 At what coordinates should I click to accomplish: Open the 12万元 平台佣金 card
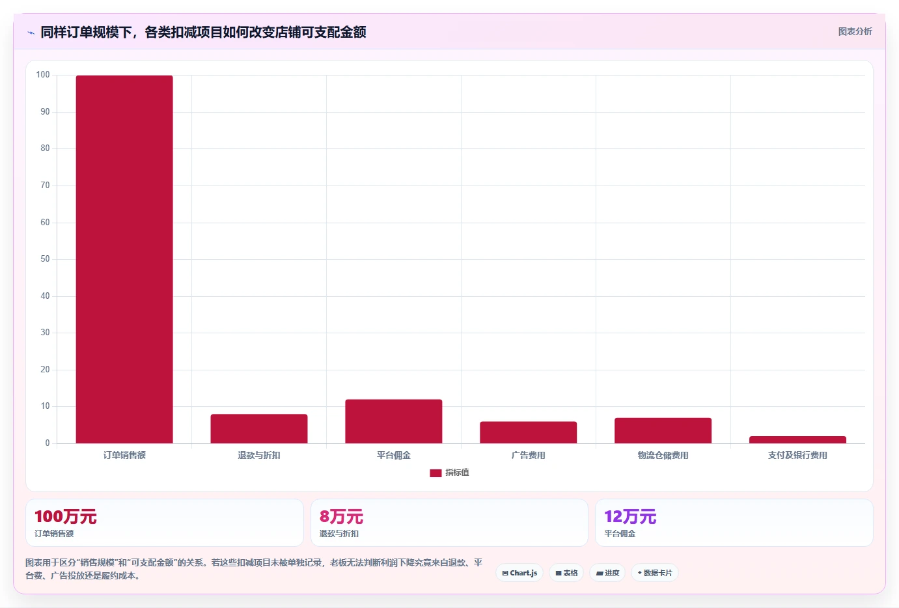[734, 523]
